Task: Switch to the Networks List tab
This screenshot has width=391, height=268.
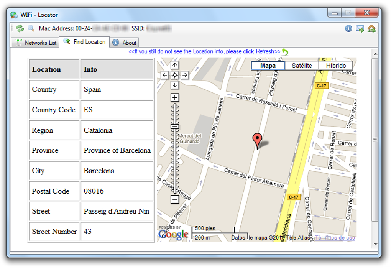Action: pos(35,43)
